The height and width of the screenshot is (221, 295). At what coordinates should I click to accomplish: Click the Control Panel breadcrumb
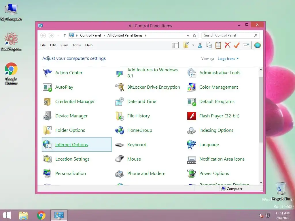(x=90, y=35)
